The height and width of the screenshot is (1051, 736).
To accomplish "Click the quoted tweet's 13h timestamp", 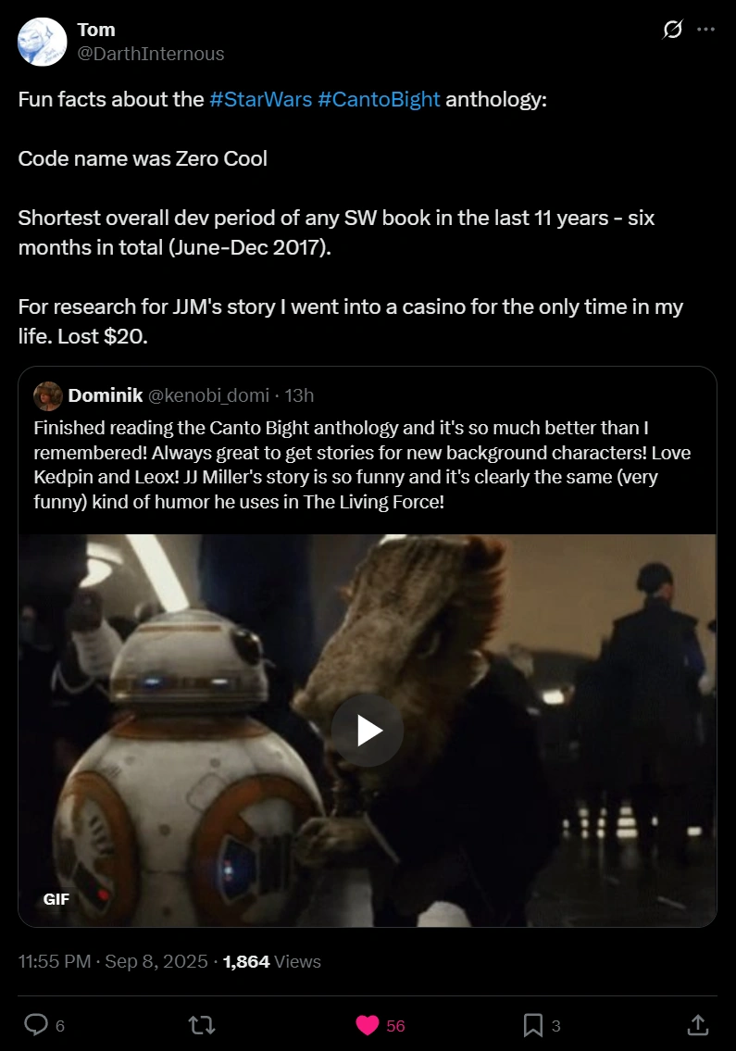I will 299,395.
